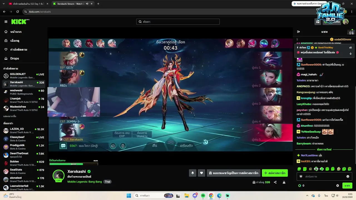Open recommended channel Leenwinterfell
The width and height of the screenshot is (356, 200).
pyautogui.click(x=24, y=187)
